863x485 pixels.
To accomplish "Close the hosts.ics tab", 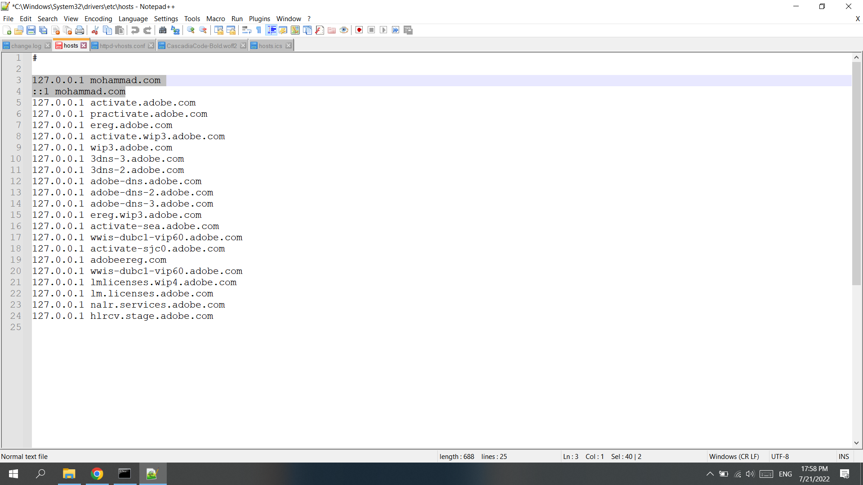I will [289, 46].
